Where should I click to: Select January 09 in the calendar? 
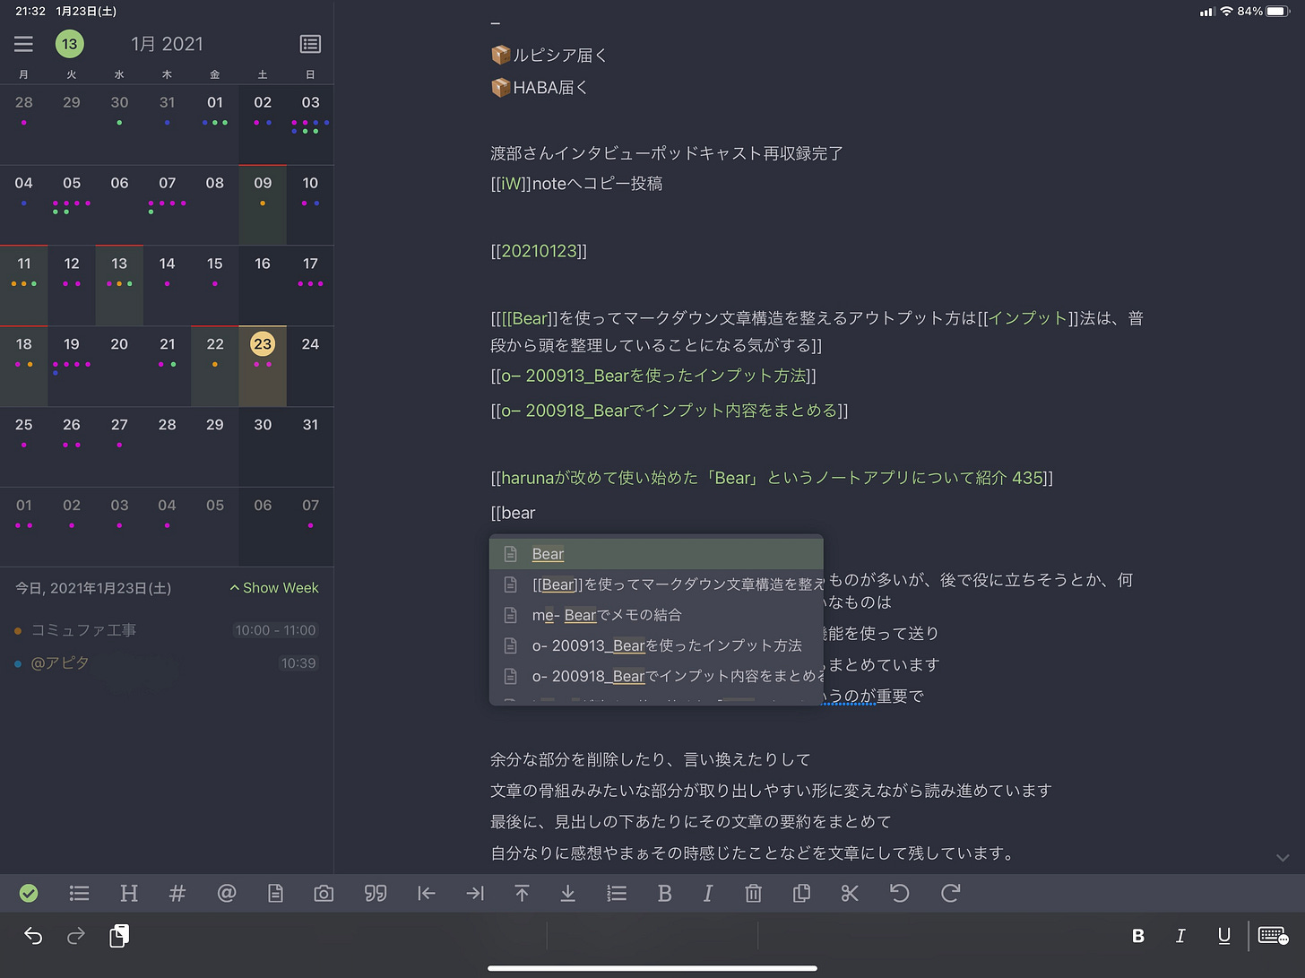click(263, 204)
